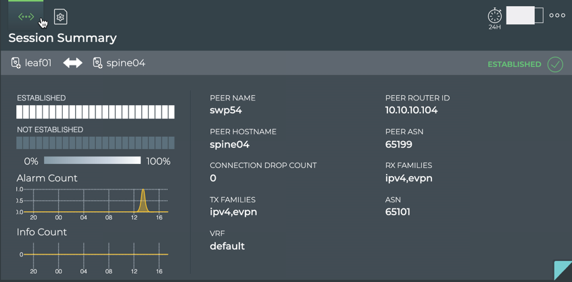The width and height of the screenshot is (572, 282).
Task: Select the peer name swp54 value
Action: [x=226, y=110]
